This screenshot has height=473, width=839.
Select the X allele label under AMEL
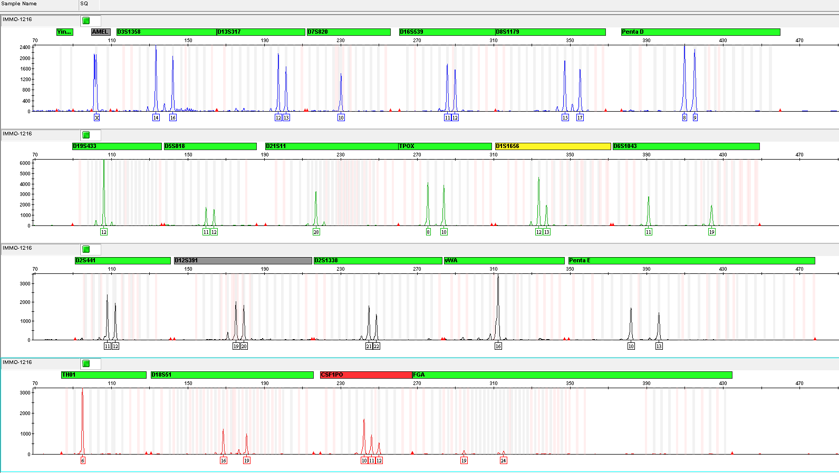[97, 118]
